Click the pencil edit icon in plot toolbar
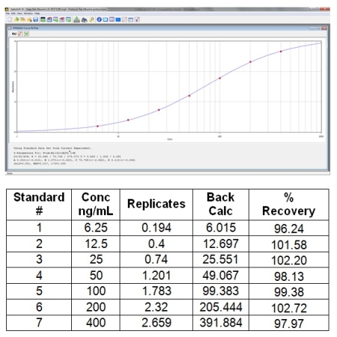 click(20, 34)
